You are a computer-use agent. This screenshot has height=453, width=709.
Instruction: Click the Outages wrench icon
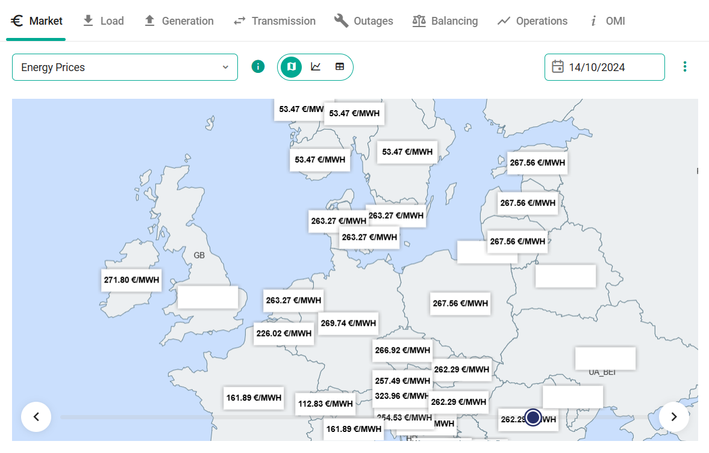[x=341, y=21]
